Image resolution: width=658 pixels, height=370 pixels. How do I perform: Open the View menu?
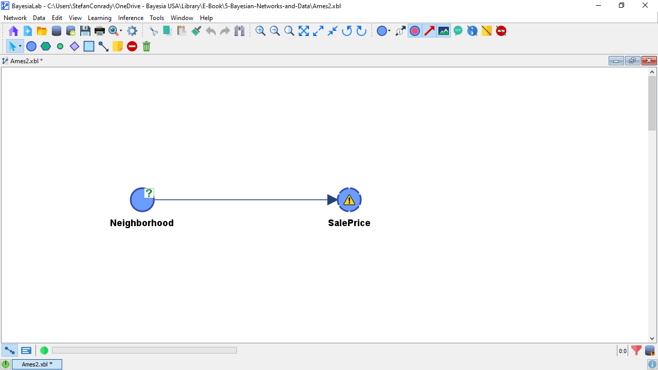pyautogui.click(x=75, y=18)
